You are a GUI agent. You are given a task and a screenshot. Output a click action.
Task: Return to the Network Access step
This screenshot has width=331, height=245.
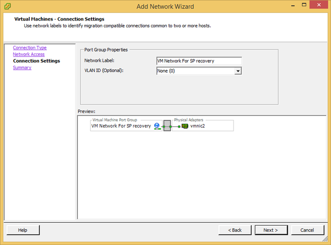[x=29, y=55]
